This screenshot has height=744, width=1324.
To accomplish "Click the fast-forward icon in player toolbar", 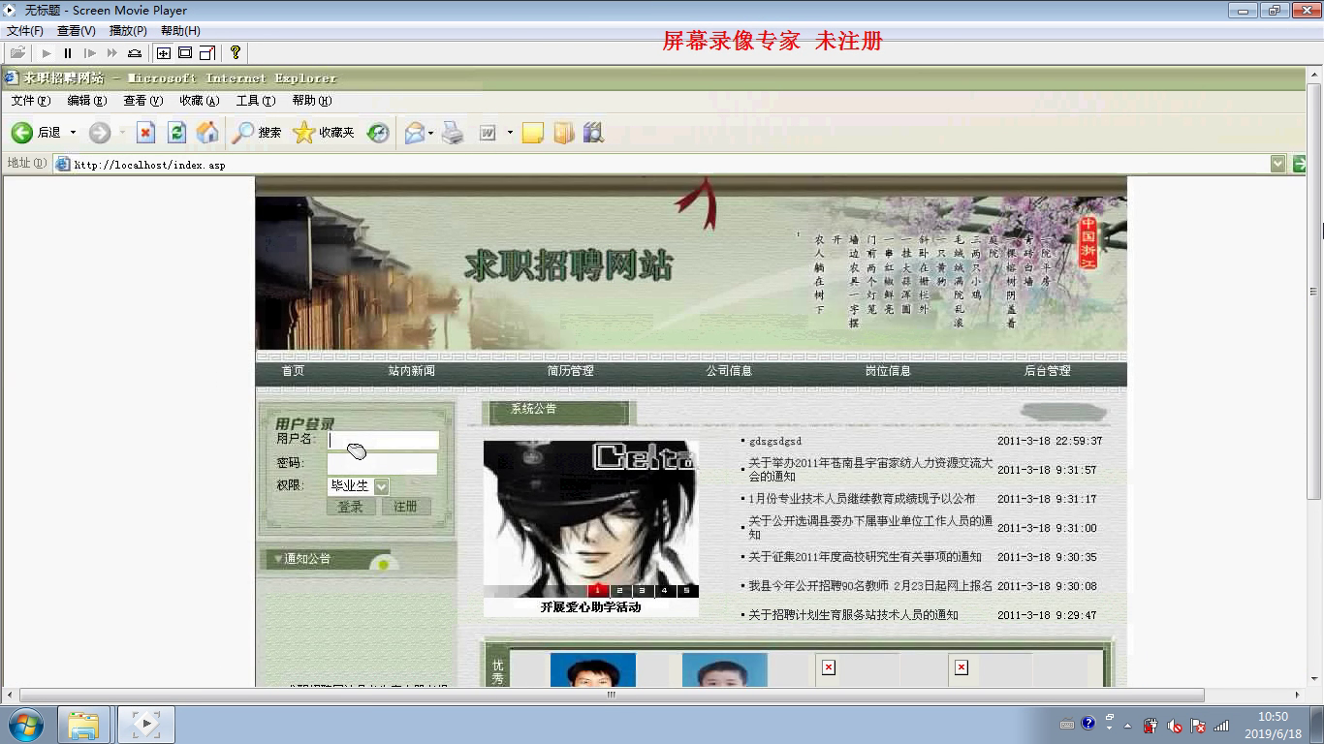I will pyautogui.click(x=112, y=53).
